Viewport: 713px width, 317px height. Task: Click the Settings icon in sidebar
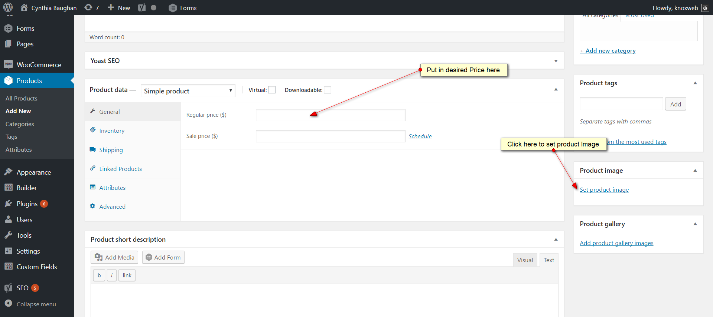(x=8, y=251)
